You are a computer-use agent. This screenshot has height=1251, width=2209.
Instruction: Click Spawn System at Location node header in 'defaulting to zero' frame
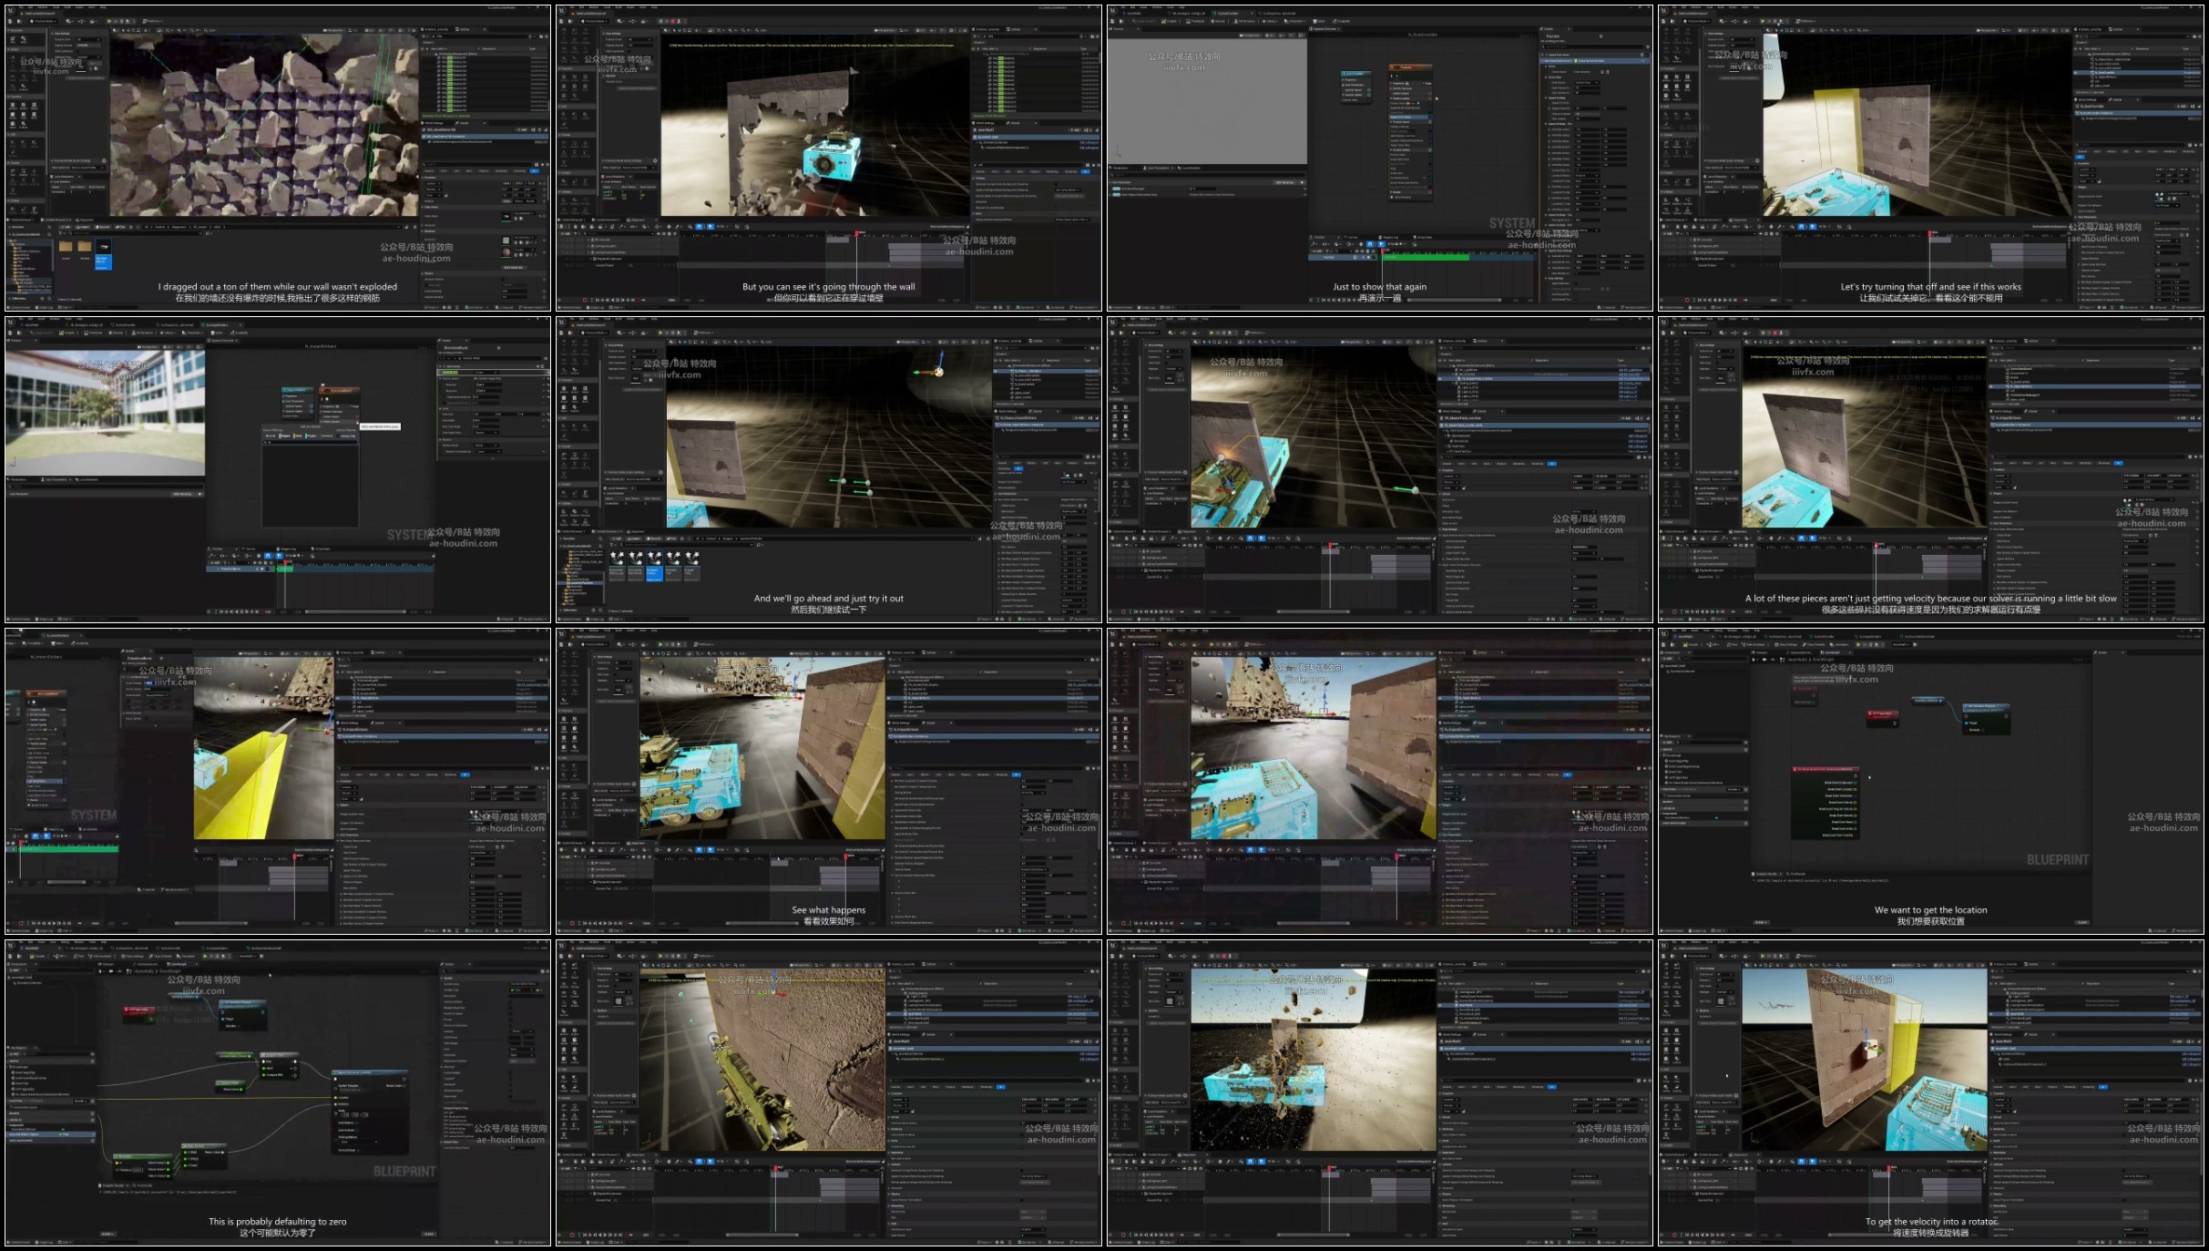click(x=369, y=1073)
